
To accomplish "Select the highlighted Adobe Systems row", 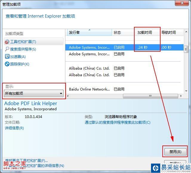I will pos(124,47).
